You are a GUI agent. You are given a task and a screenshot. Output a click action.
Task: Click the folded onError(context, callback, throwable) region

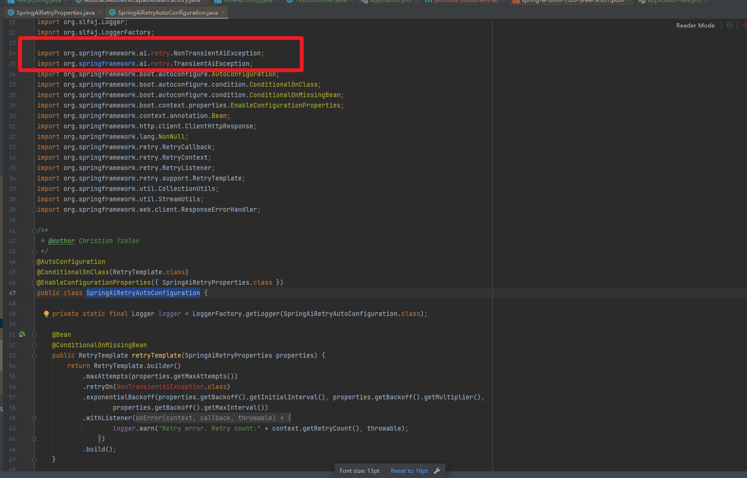[213, 418]
